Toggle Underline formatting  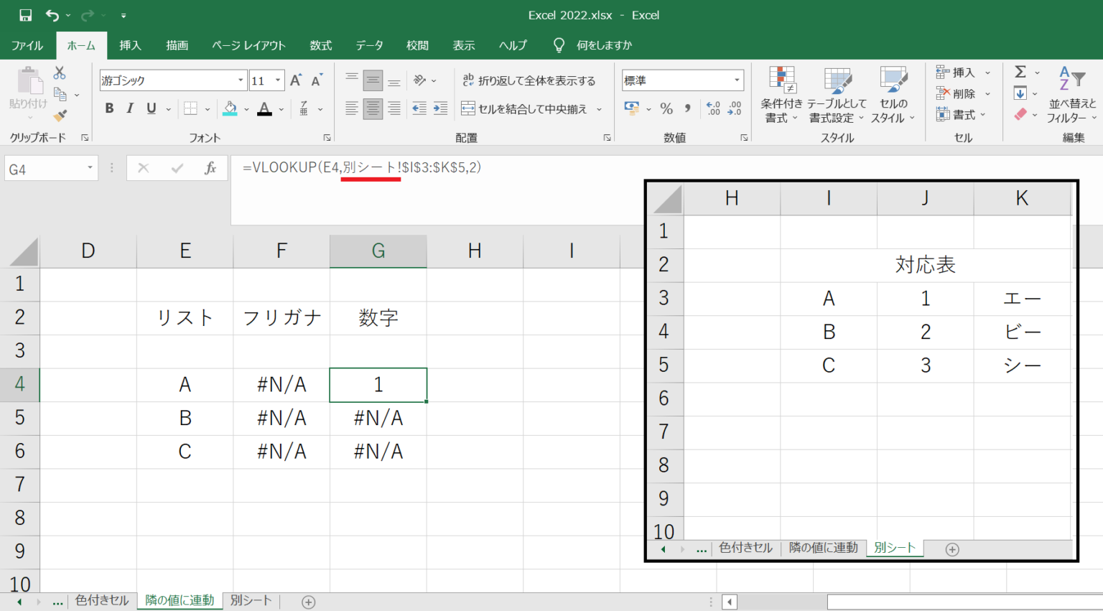(x=151, y=108)
